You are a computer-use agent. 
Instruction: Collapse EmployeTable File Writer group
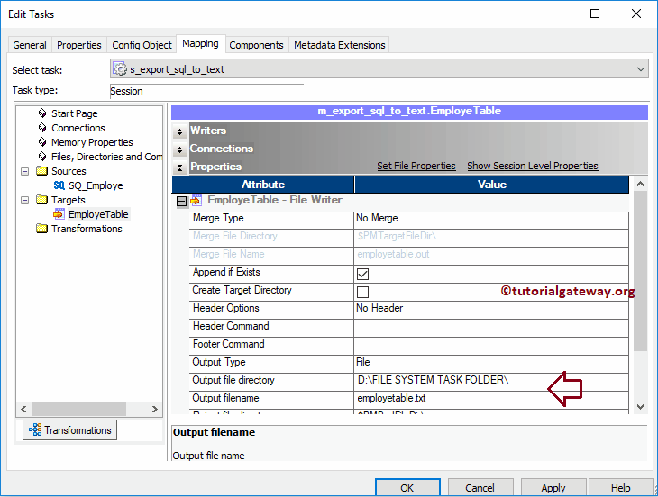tap(181, 202)
